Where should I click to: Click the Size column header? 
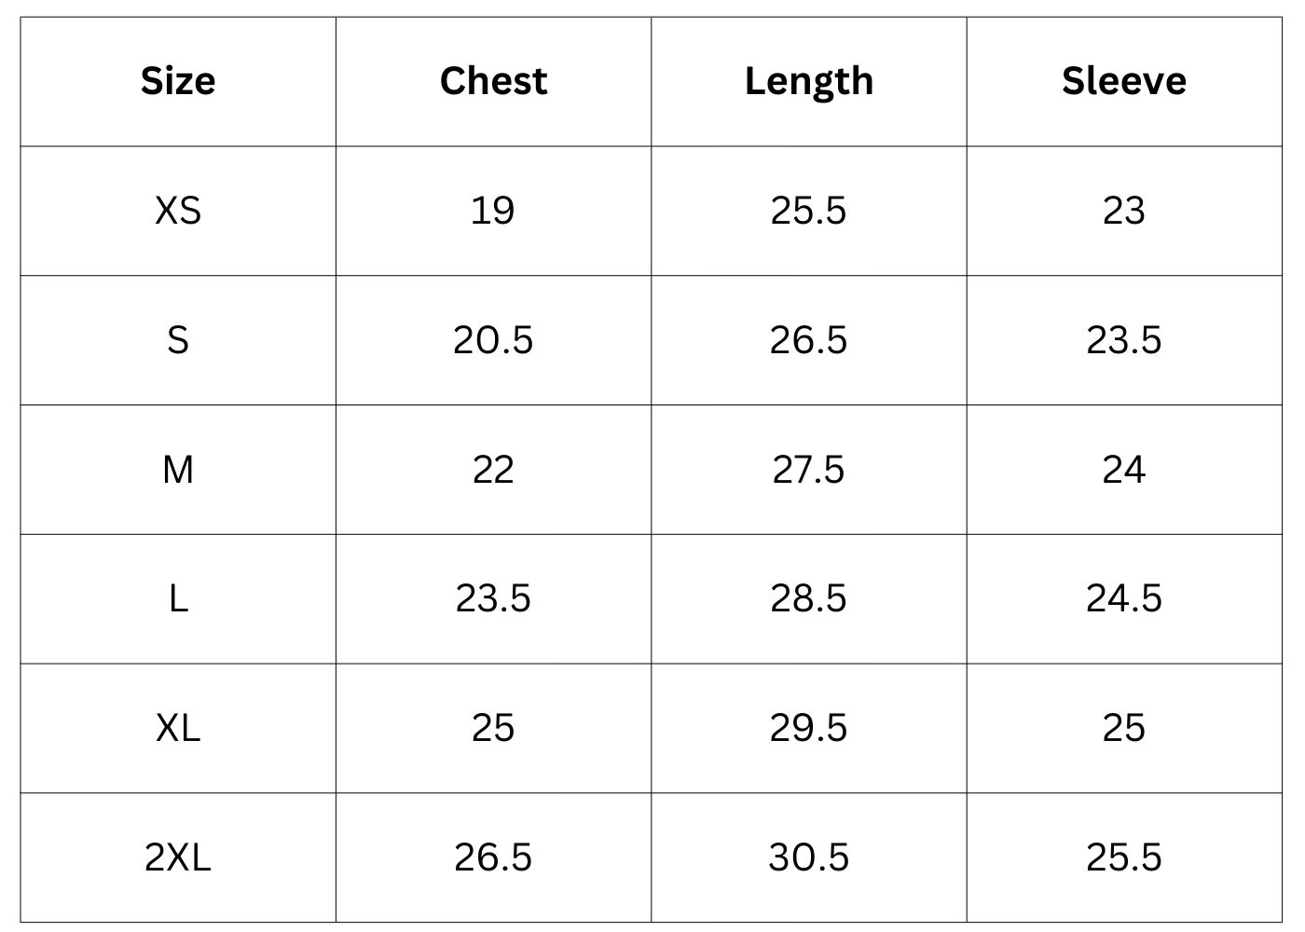coord(178,81)
